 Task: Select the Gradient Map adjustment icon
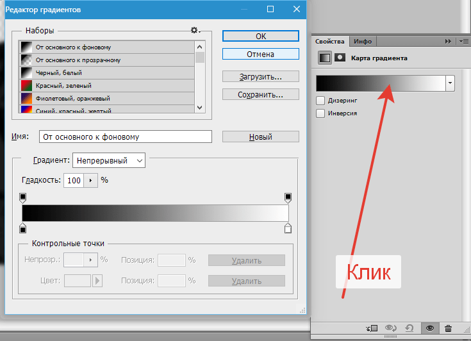pos(325,58)
